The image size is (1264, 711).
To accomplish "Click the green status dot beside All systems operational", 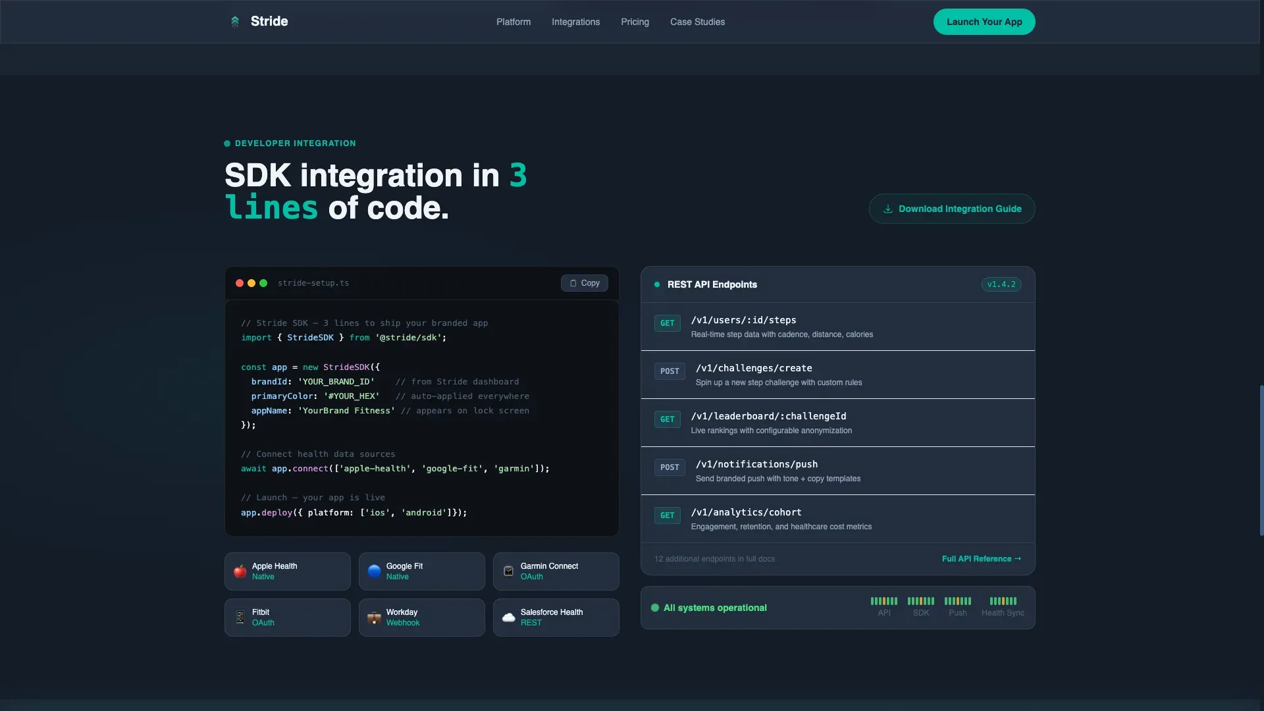I will 655,608.
